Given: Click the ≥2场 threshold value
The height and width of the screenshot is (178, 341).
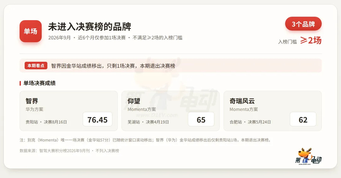Looking at the screenshot, I should pyautogui.click(x=311, y=40).
